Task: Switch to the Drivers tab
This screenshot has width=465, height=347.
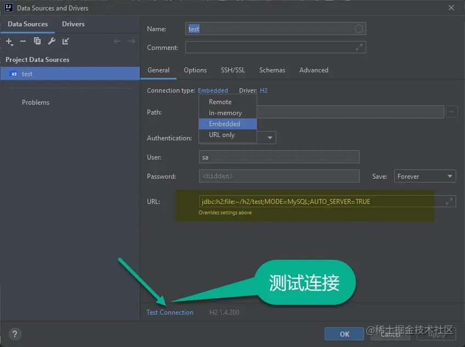Action: tap(73, 24)
